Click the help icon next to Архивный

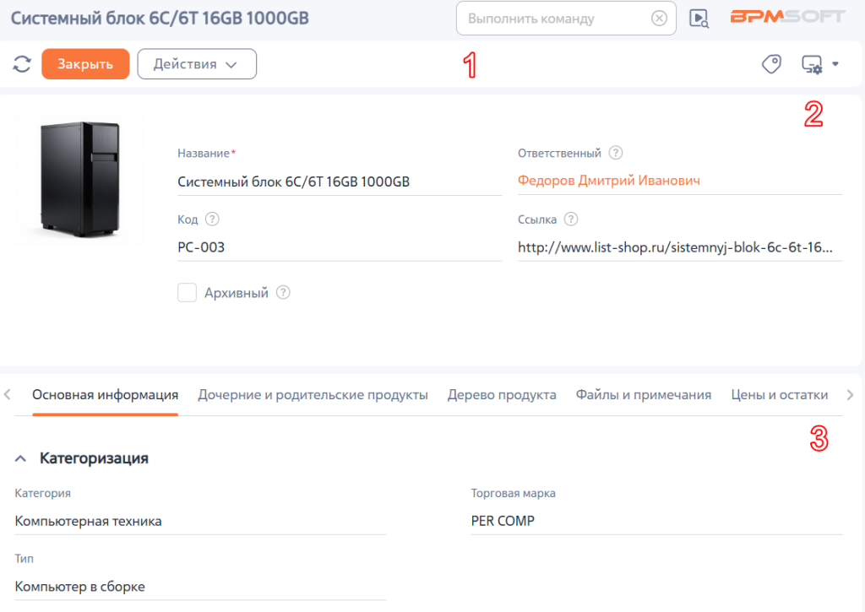(x=283, y=292)
